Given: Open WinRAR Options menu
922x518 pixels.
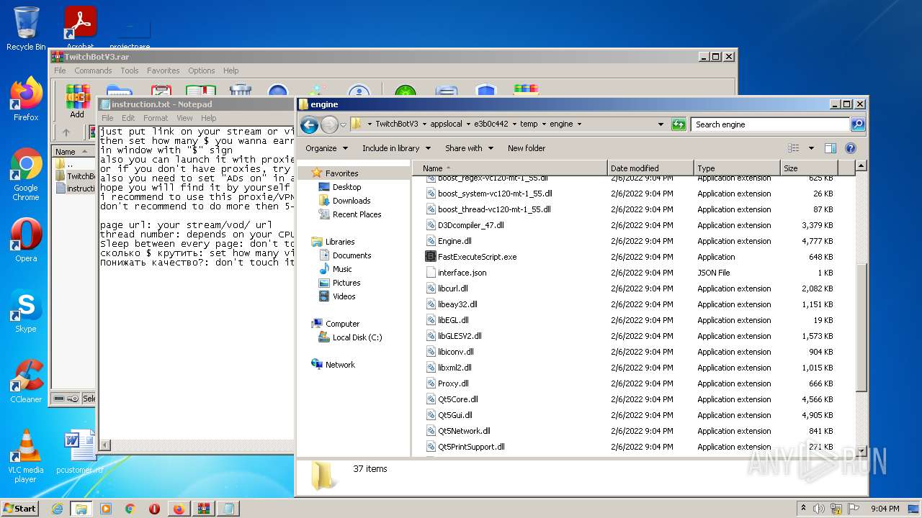Looking at the screenshot, I should [x=202, y=71].
